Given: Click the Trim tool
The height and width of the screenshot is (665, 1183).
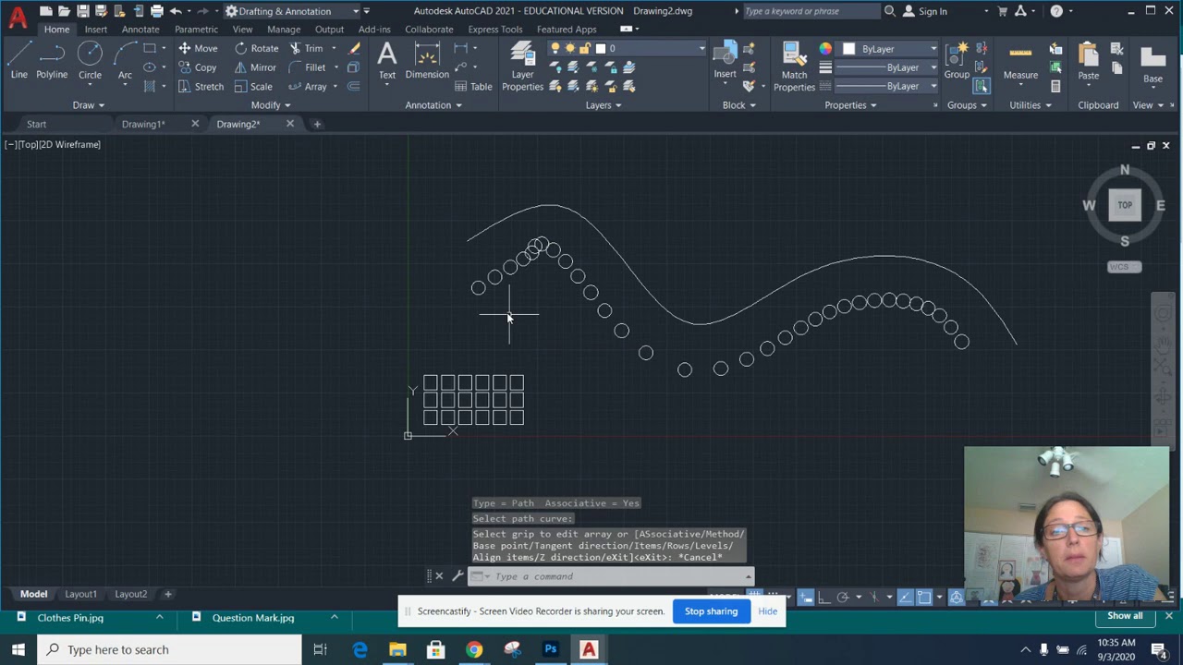Looking at the screenshot, I should click(306, 48).
